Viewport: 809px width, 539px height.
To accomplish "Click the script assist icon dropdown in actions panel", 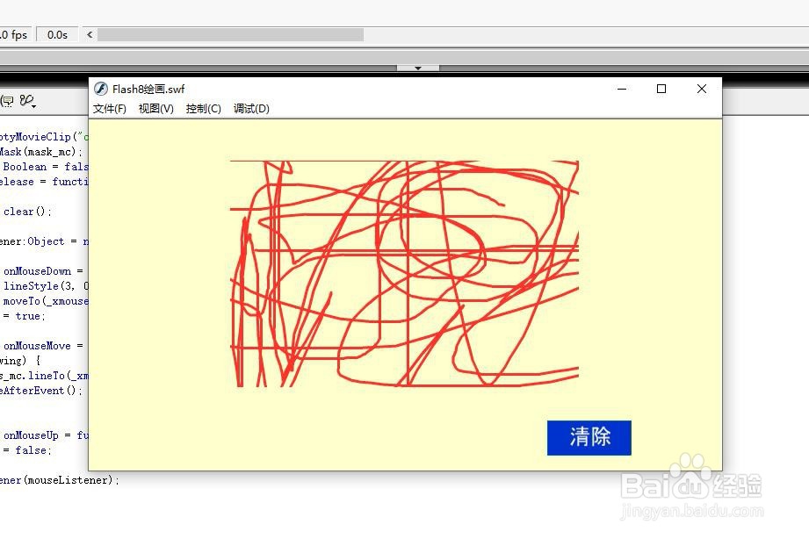I will tap(28, 101).
